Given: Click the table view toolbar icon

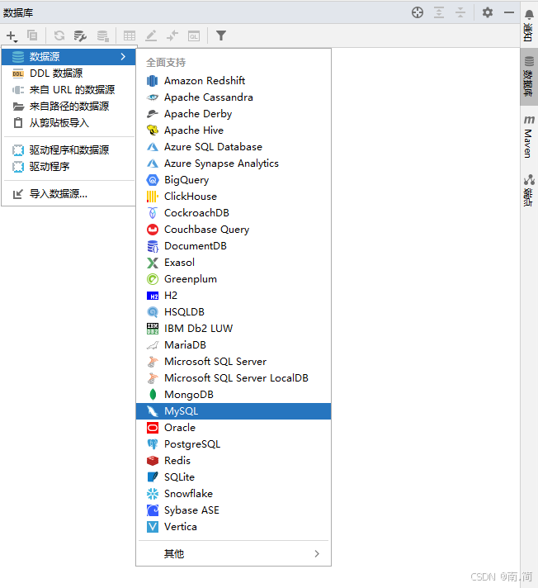Looking at the screenshot, I should 130,36.
